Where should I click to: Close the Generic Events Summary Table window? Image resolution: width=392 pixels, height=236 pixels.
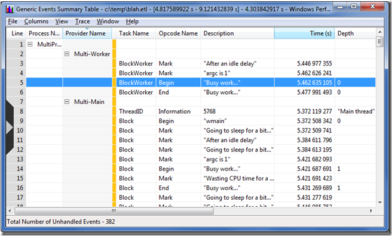(372, 7)
